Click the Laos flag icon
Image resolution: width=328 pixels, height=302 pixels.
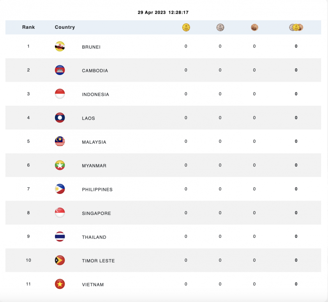click(x=60, y=118)
